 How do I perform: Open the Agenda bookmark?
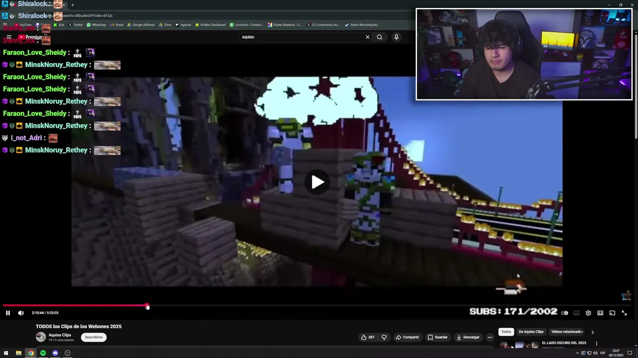point(183,24)
